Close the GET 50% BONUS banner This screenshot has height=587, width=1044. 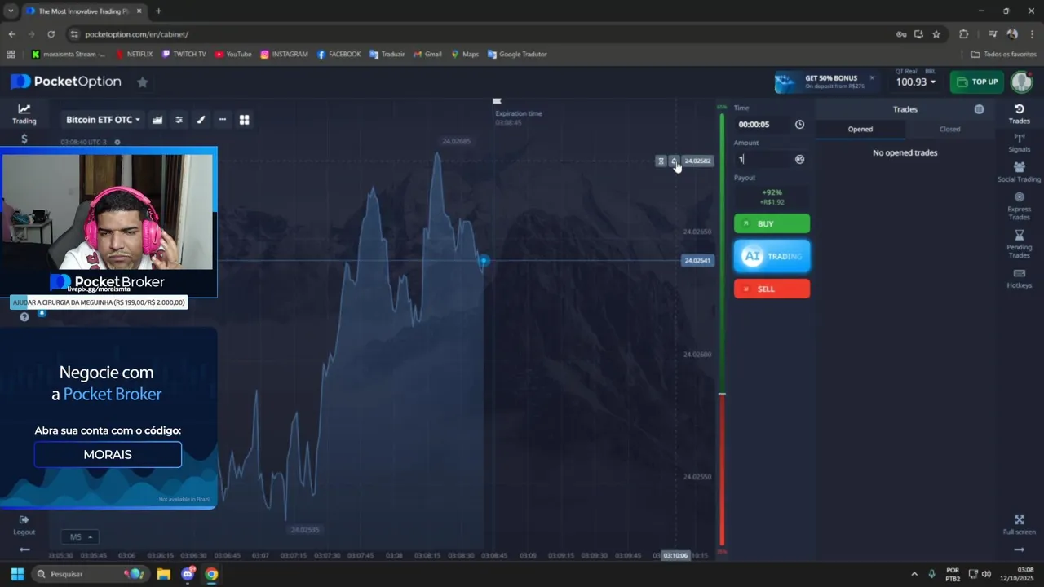(871, 78)
